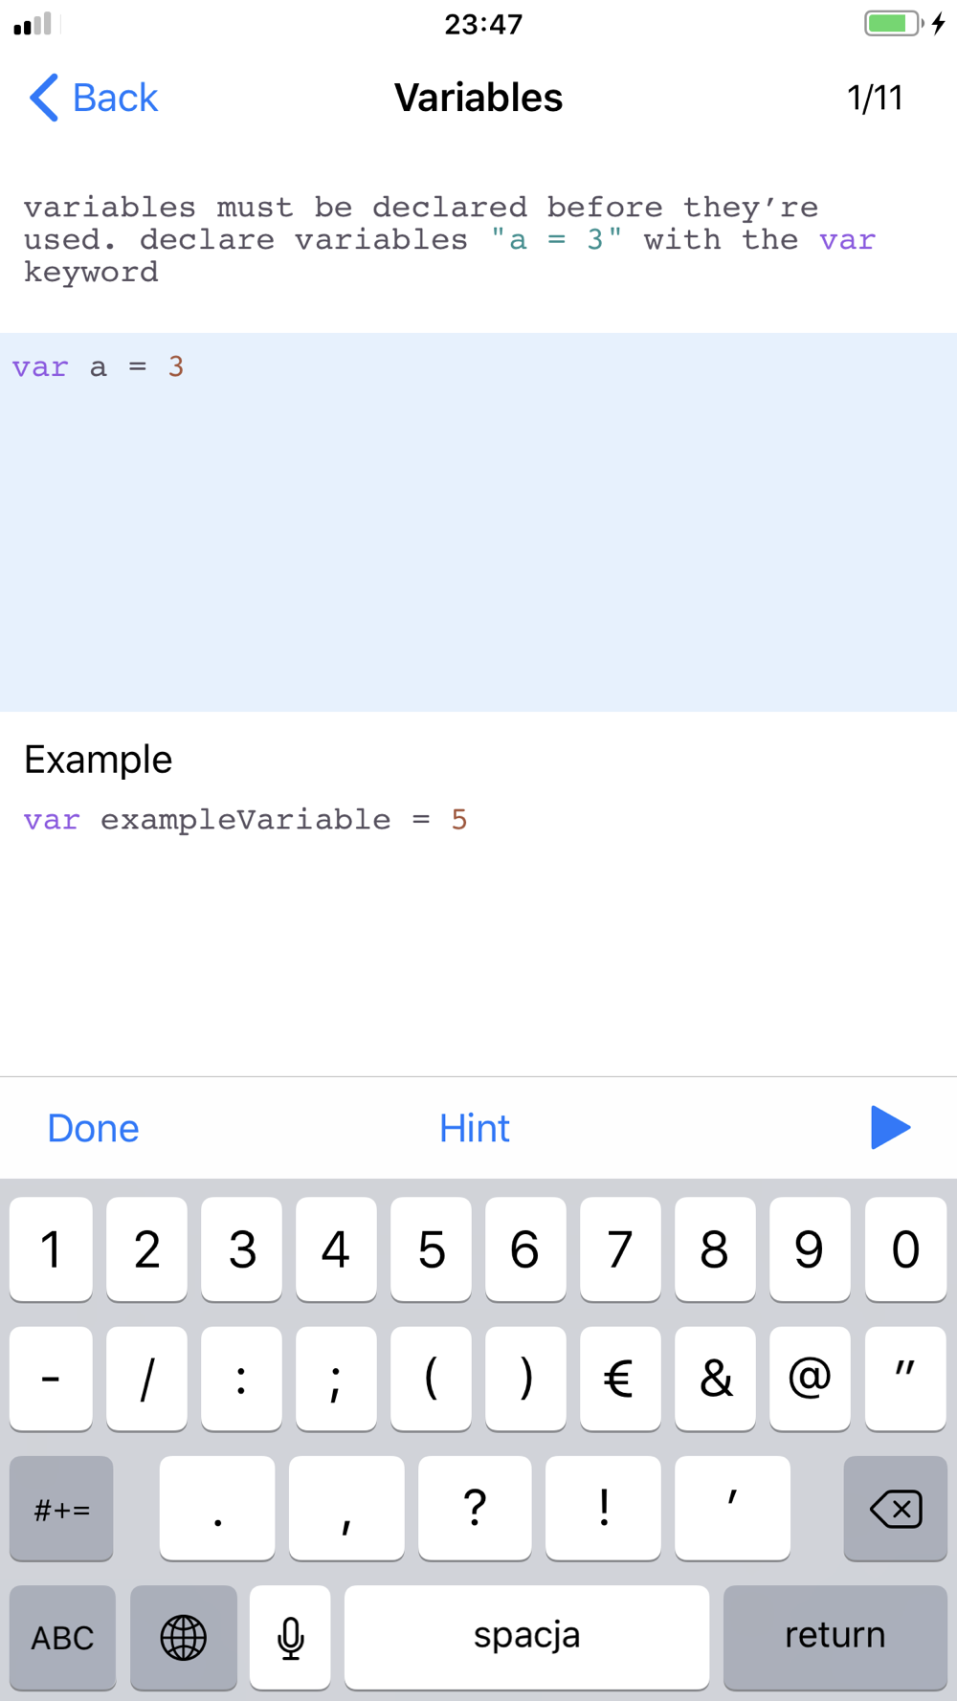The height and width of the screenshot is (1701, 957).
Task: Tap the opening parenthesis key
Action: pyautogui.click(x=431, y=1379)
